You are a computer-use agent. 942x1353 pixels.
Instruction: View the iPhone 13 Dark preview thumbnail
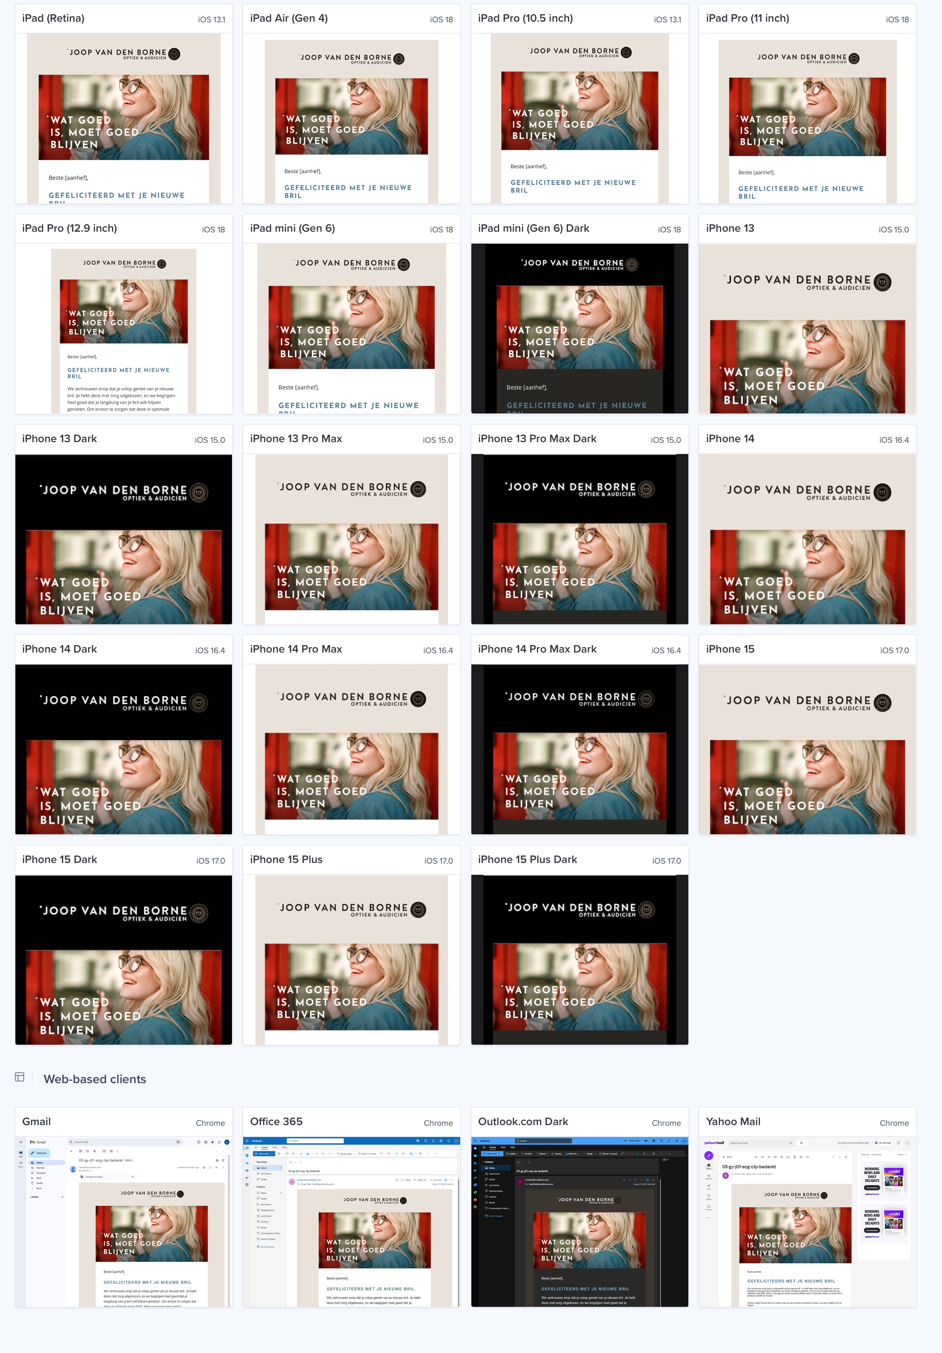pos(124,539)
